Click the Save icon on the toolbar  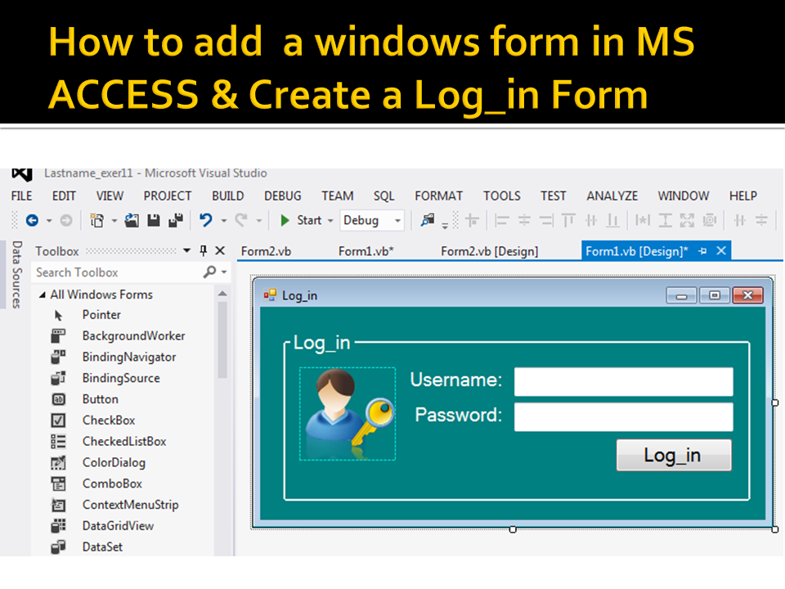coord(155,220)
